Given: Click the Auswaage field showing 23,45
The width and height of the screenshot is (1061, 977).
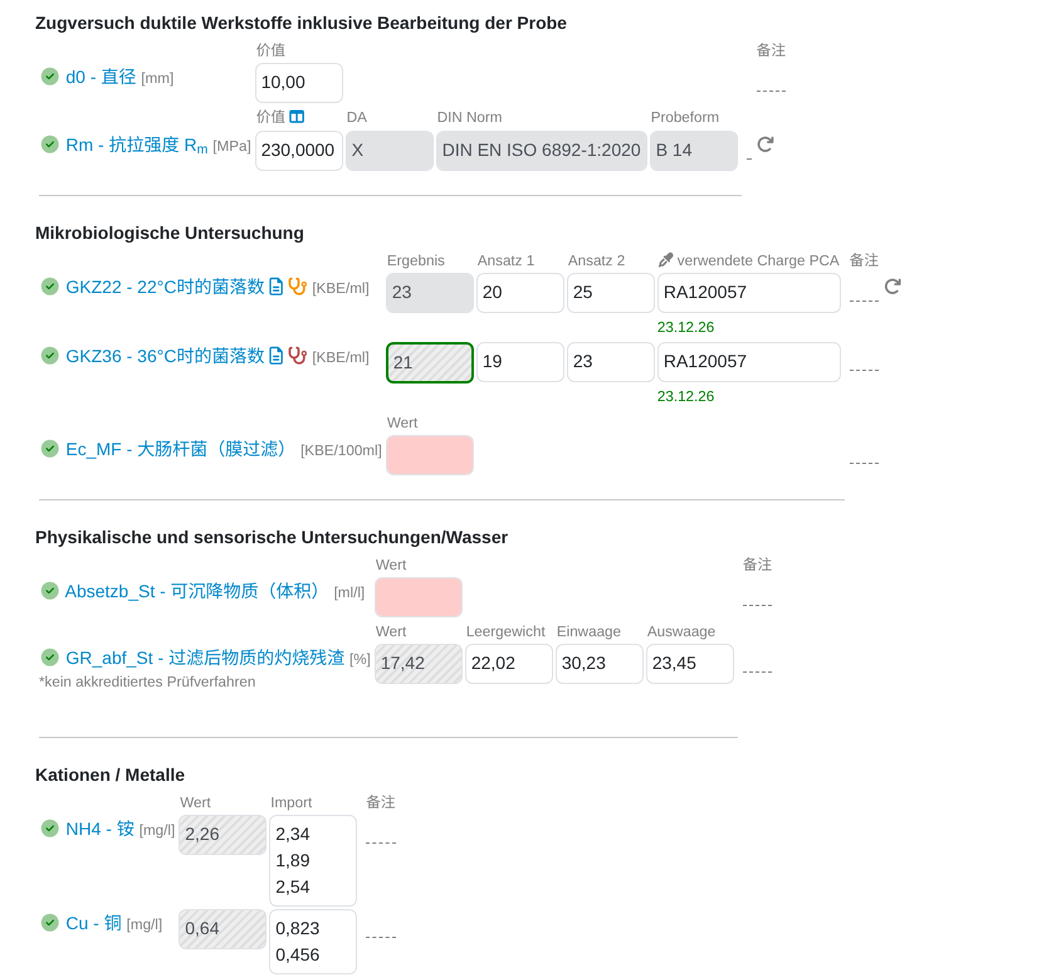Looking at the screenshot, I should click(x=690, y=663).
